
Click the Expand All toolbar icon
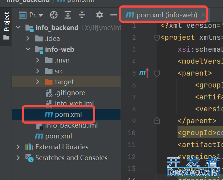click(68, 15)
